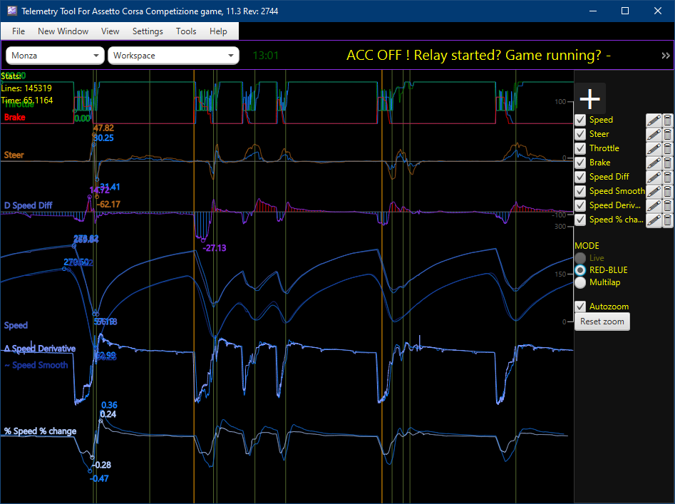Click the Lines: 145319 stats text
675x504 pixels.
26,88
